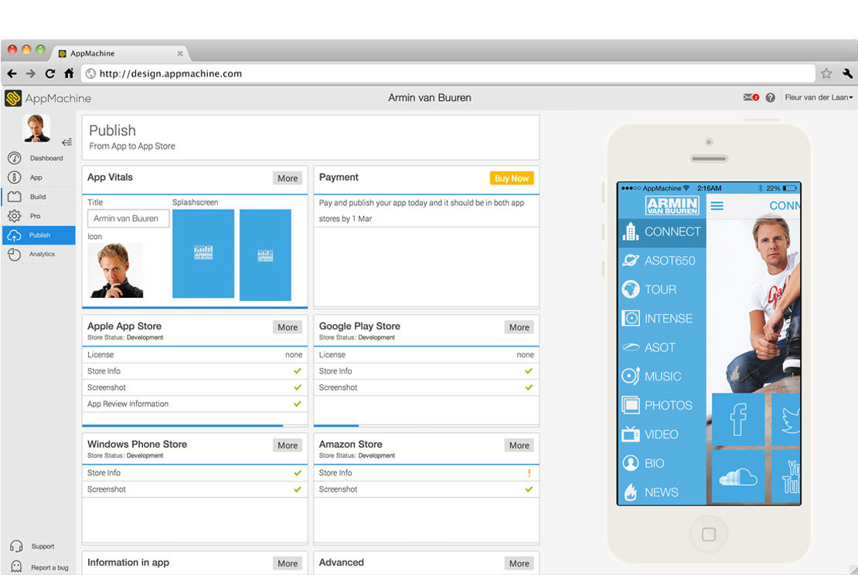Tap the Facebook tile in phone preview
Screen dimensions: 858x575
tap(738, 420)
